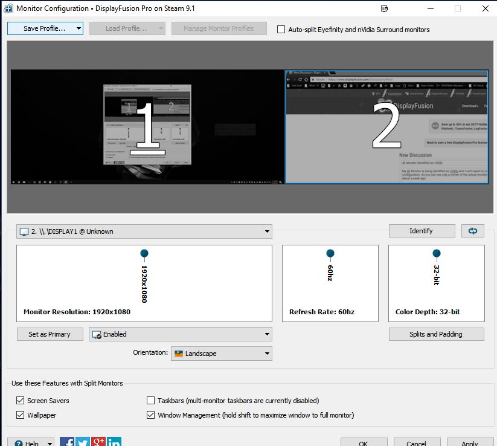Select monitor 1 preview thumbnail

tap(147, 126)
